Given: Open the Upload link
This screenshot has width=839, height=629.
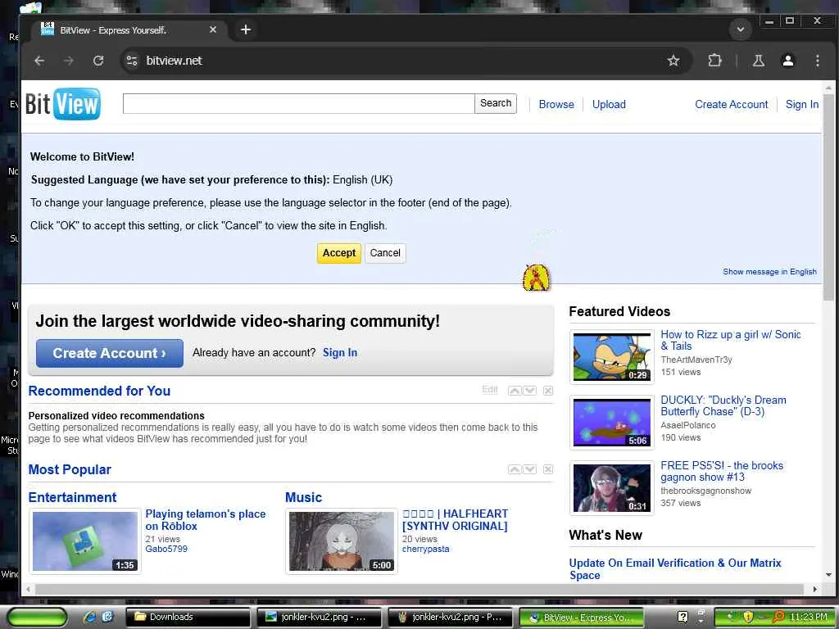Looking at the screenshot, I should click(609, 104).
